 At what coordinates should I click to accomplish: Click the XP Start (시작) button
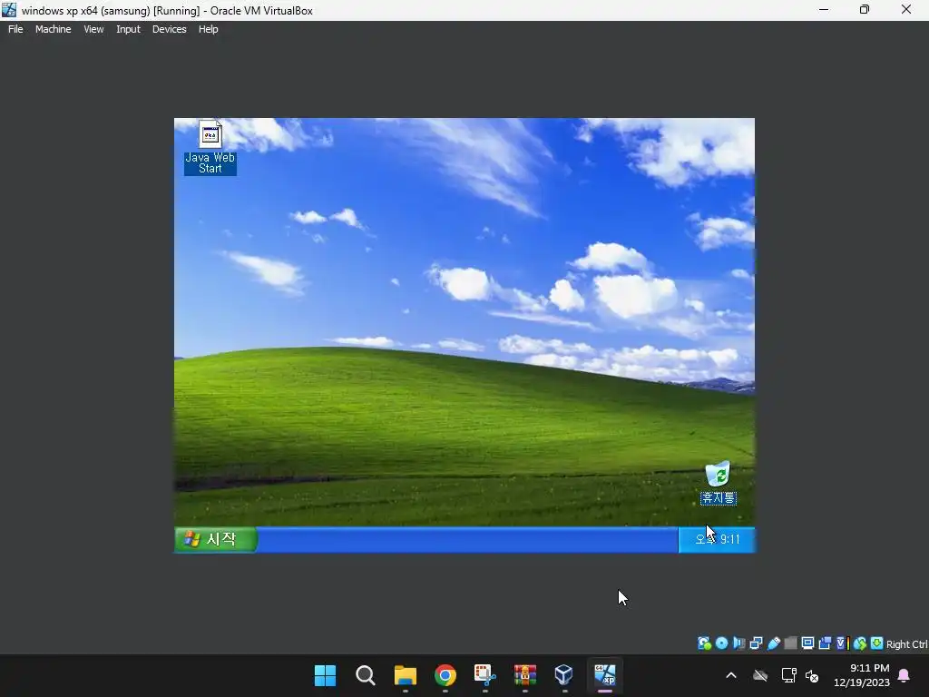click(x=216, y=539)
